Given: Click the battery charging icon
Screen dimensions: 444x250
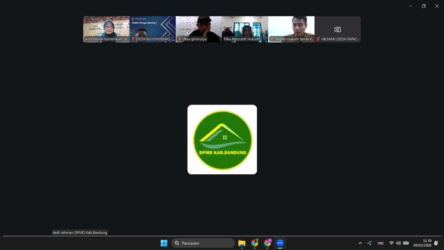Looking at the screenshot, I should pyautogui.click(x=406, y=243).
